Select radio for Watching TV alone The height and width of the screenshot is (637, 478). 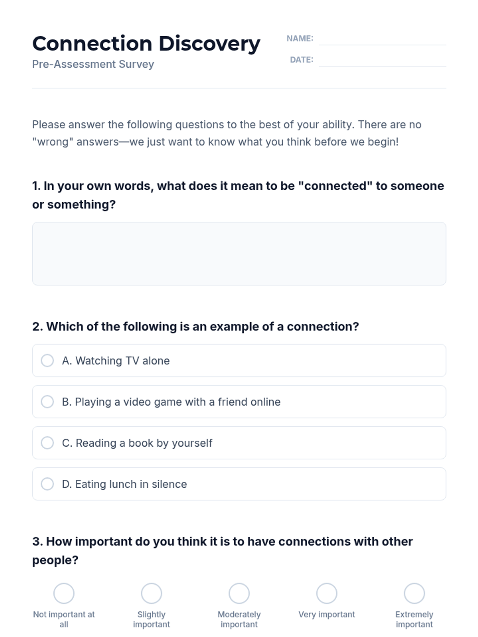47,361
